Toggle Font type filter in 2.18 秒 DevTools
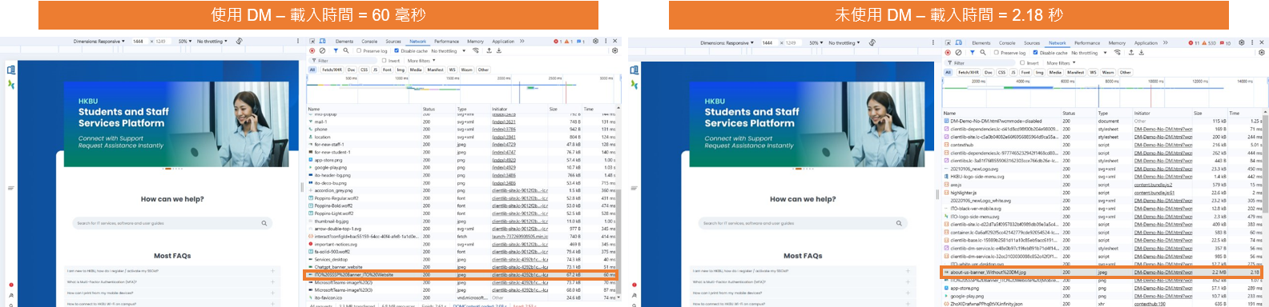This screenshot has width=1269, height=307. (x=1025, y=72)
